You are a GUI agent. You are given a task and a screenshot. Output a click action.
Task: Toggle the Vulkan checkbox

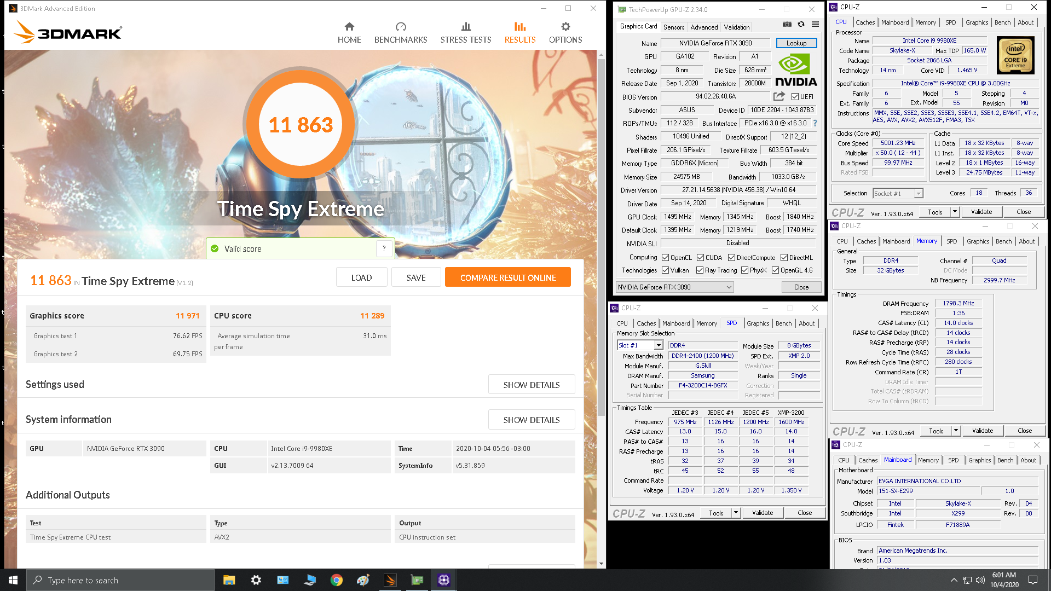[x=665, y=270]
